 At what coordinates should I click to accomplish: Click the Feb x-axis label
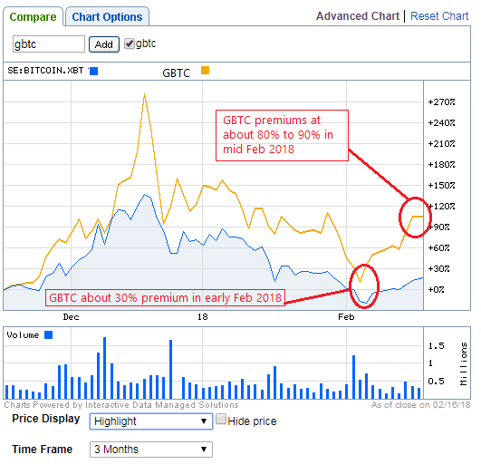click(346, 317)
